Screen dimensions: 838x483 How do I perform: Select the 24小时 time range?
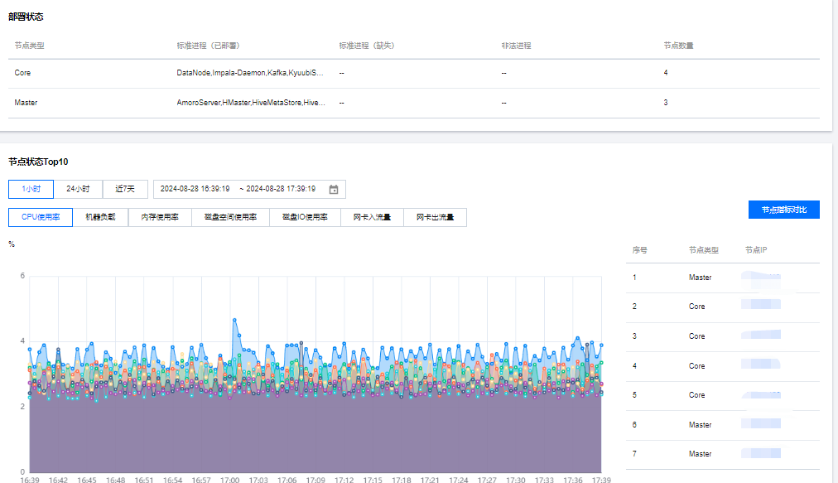[78, 189]
